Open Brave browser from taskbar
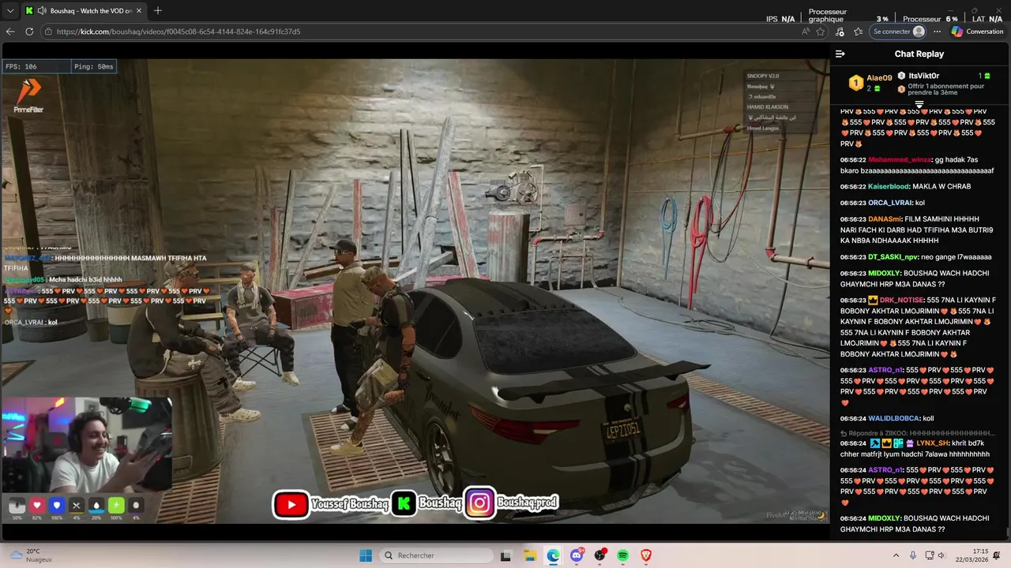Screen dimensions: 1011x568 click(646, 555)
